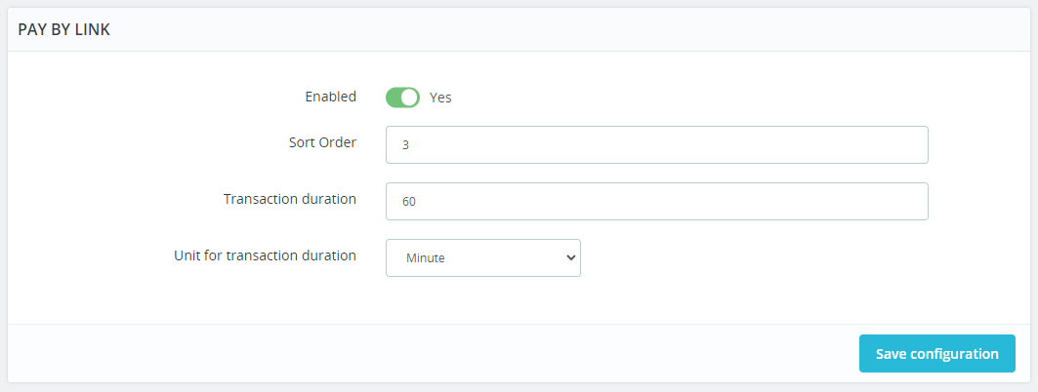Screen dimensions: 1038x392
Task: Click the value 60 in Transaction duration
Action: [x=409, y=202]
